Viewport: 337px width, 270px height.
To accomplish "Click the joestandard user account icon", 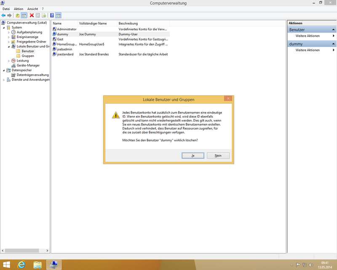I will 55,54.
